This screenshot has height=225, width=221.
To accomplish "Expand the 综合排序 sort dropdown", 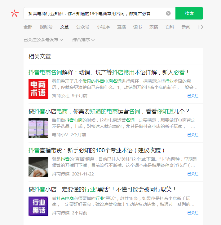I will coord(83,40).
